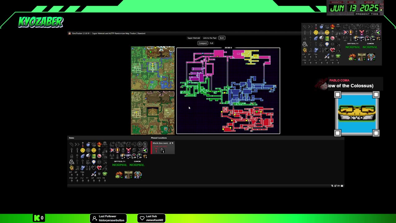Select the Super Metroid map tab
This screenshot has height=223, width=396.
pyautogui.click(x=194, y=38)
